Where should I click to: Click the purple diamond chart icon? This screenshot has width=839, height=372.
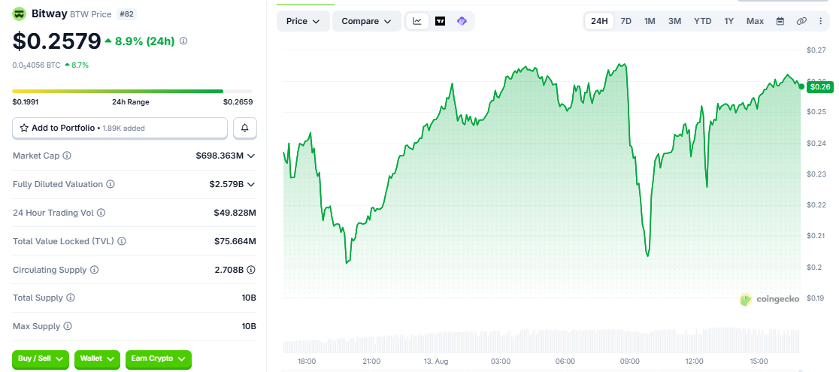[x=462, y=21]
